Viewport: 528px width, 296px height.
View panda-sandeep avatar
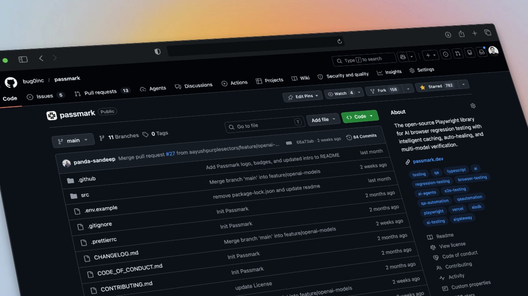click(x=66, y=163)
